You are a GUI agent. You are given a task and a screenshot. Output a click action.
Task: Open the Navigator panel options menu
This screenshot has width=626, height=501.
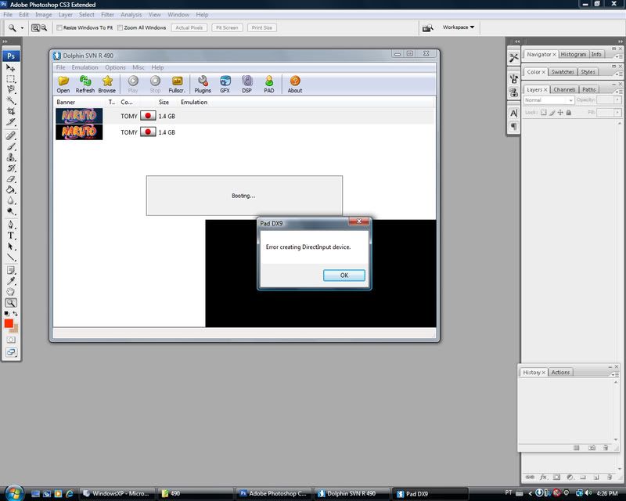click(618, 56)
